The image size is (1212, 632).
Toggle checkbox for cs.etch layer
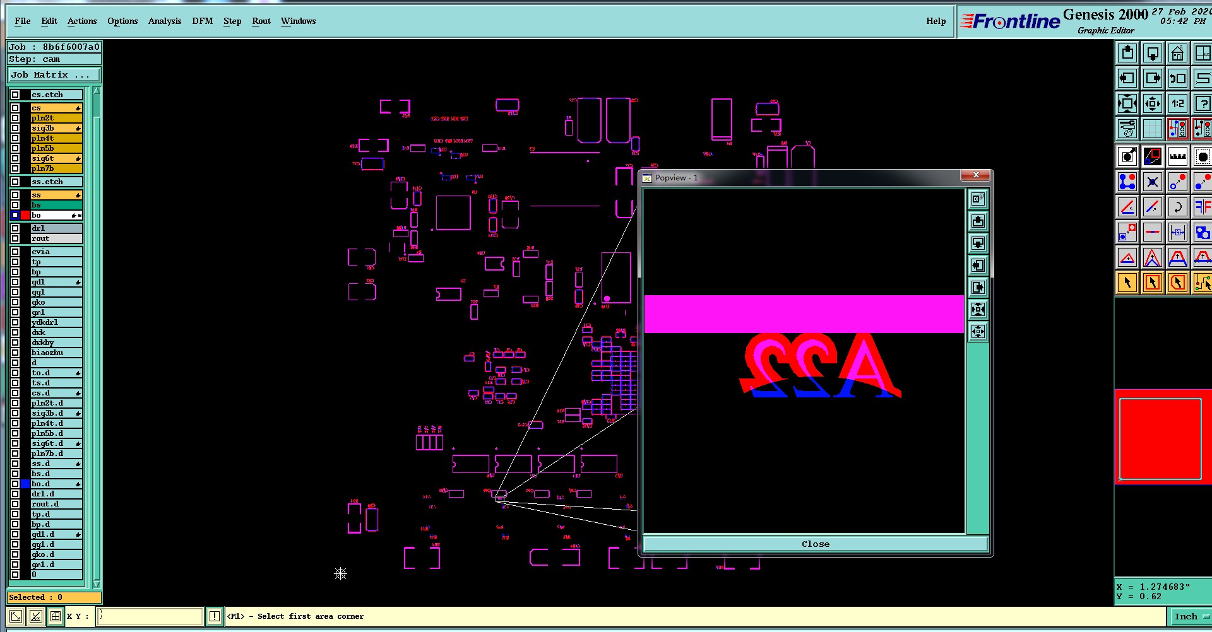point(15,95)
